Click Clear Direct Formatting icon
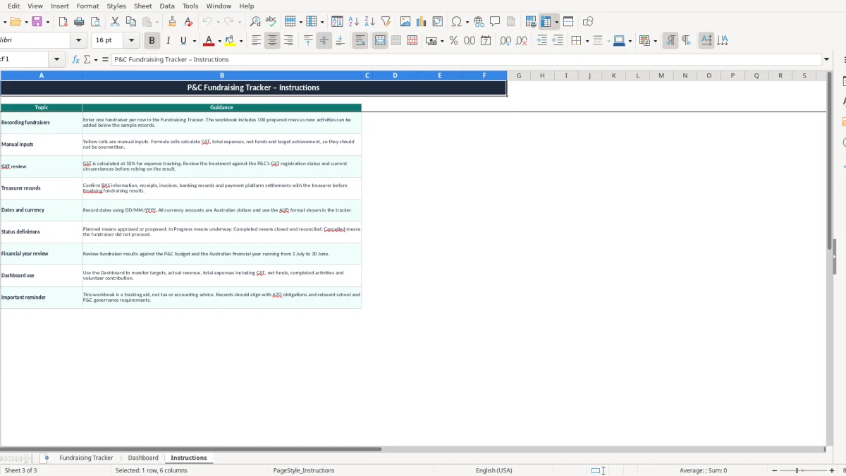 [188, 22]
